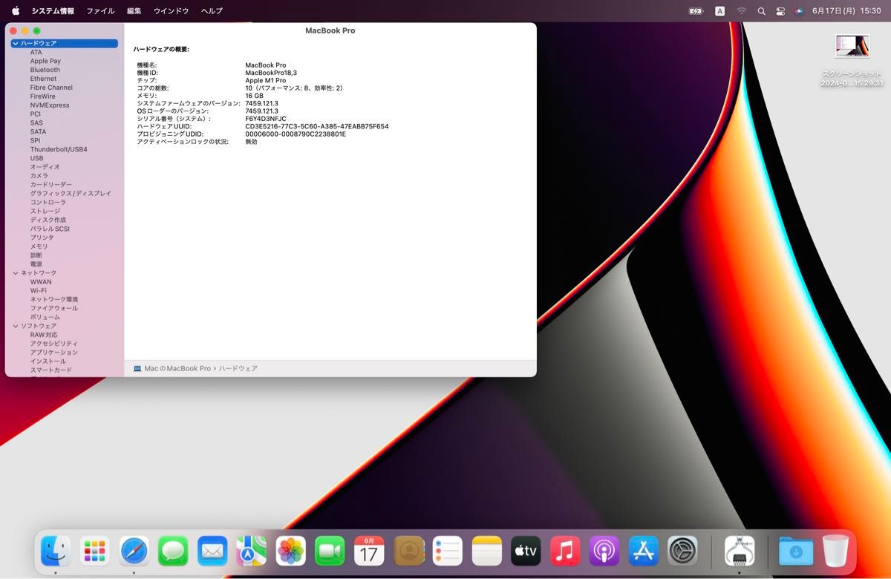Image resolution: width=891 pixels, height=579 pixels.
Task: Open the ヘルプ menu
Action: pyautogui.click(x=212, y=11)
